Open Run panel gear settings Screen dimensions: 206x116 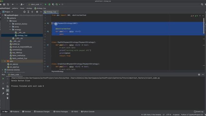pyautogui.click(x=199, y=74)
